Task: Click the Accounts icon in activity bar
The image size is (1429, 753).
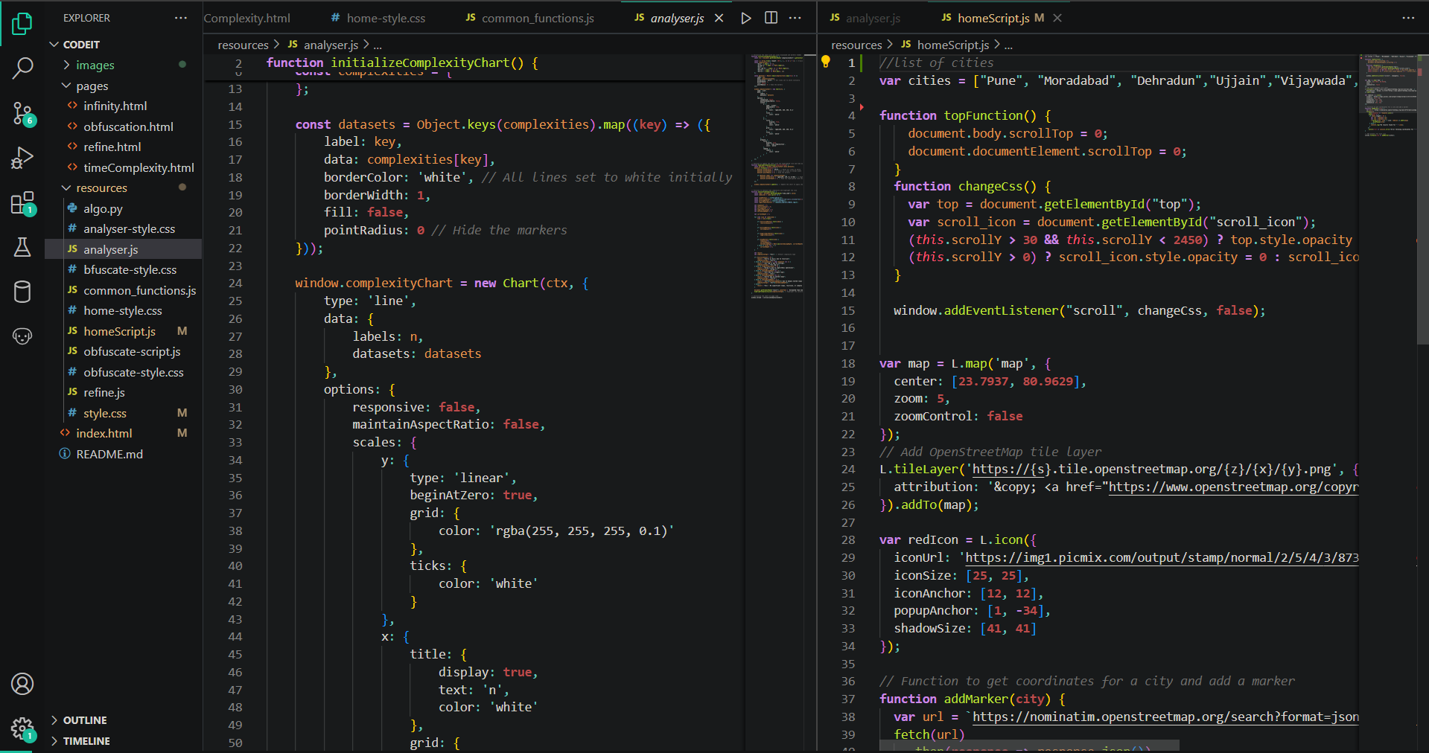Action: click(22, 683)
